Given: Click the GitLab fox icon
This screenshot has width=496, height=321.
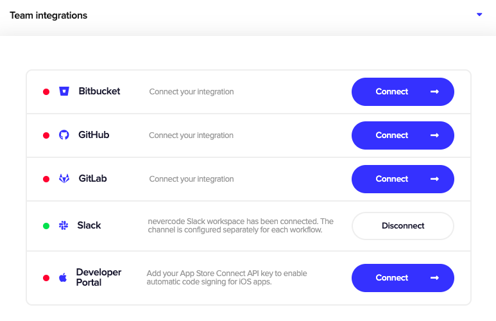Looking at the screenshot, I should click(64, 178).
